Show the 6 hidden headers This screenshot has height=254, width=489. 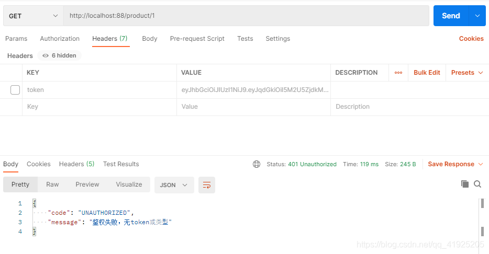click(59, 55)
